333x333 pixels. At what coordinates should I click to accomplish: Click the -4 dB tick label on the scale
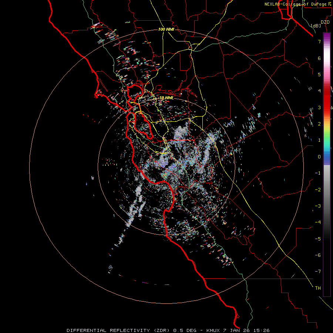pos(318,222)
